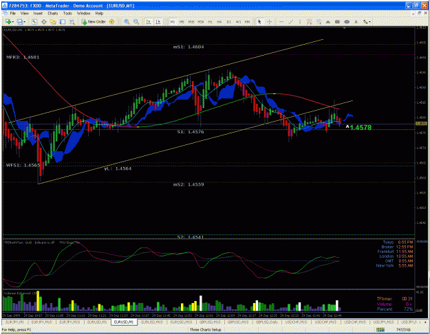Screen dimensions: 430x334
Task: Select the Trendline drawing tool
Action: (291, 21)
